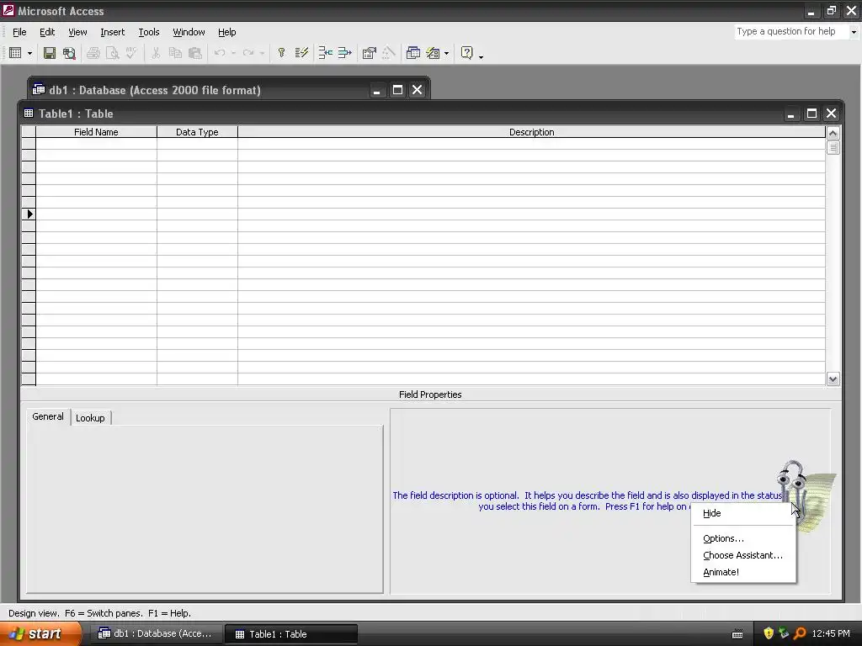Viewport: 862px width, 646px height.
Task: Choose Hide from the assistant context menu
Action: [x=743, y=513]
